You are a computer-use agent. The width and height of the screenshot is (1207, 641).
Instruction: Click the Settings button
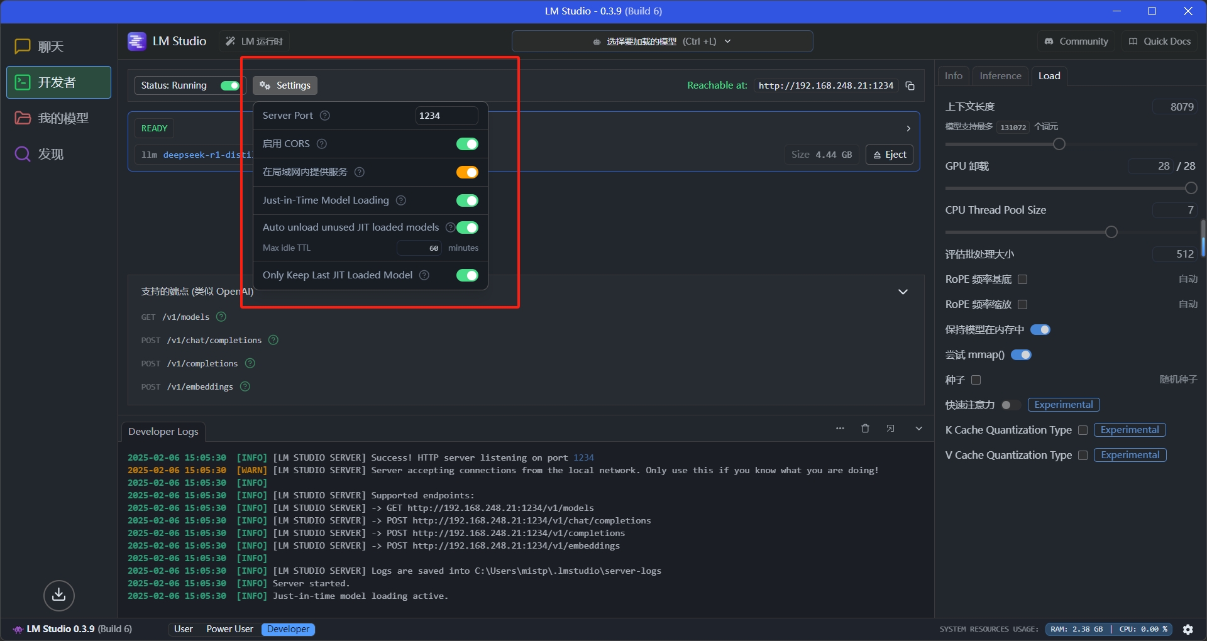point(285,85)
